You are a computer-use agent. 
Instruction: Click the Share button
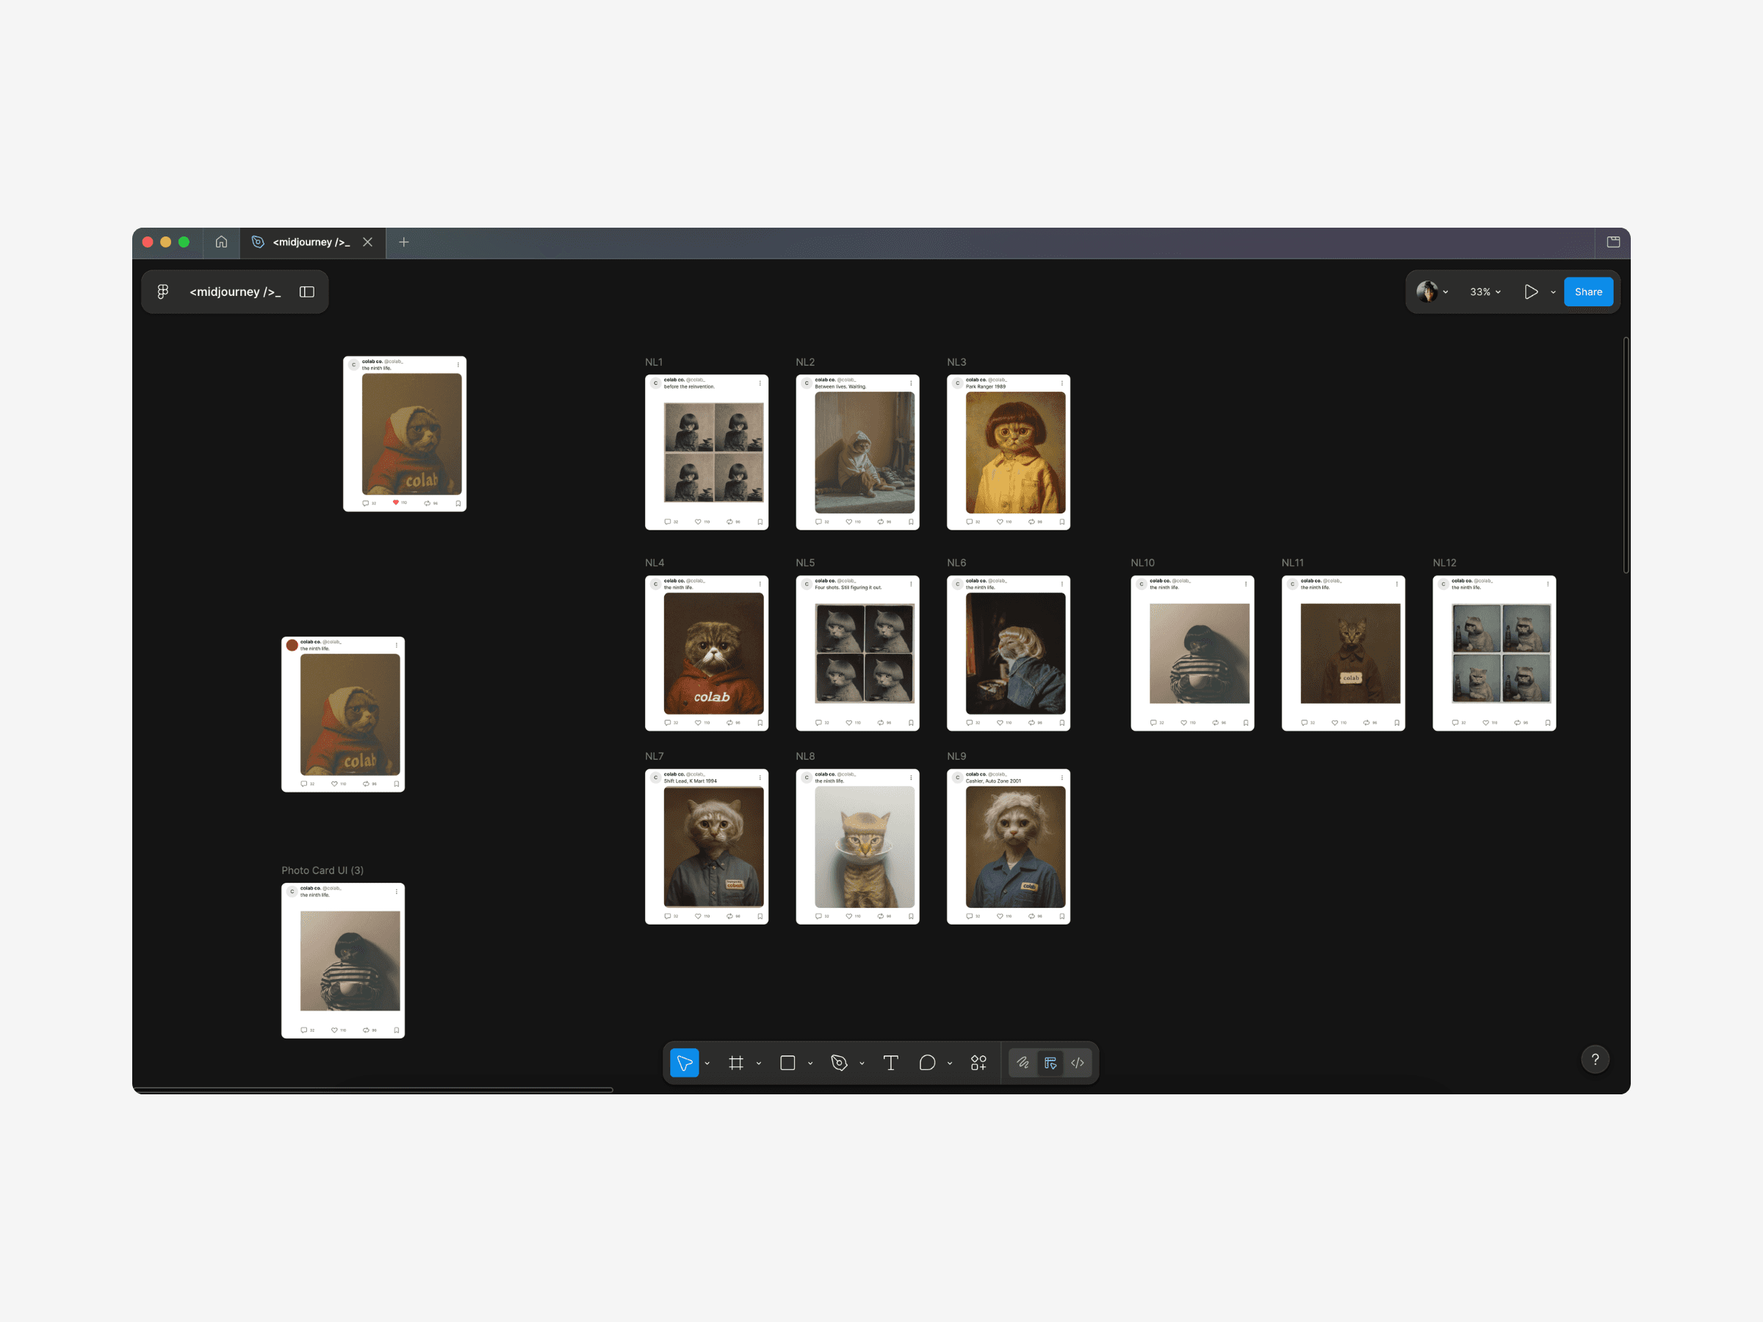(1587, 292)
